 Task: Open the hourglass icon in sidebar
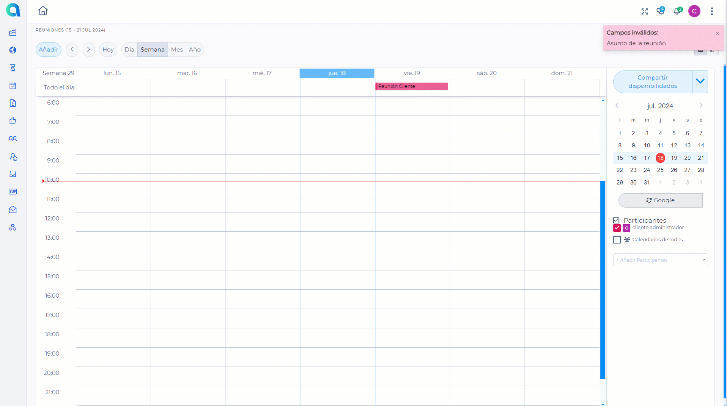click(13, 68)
